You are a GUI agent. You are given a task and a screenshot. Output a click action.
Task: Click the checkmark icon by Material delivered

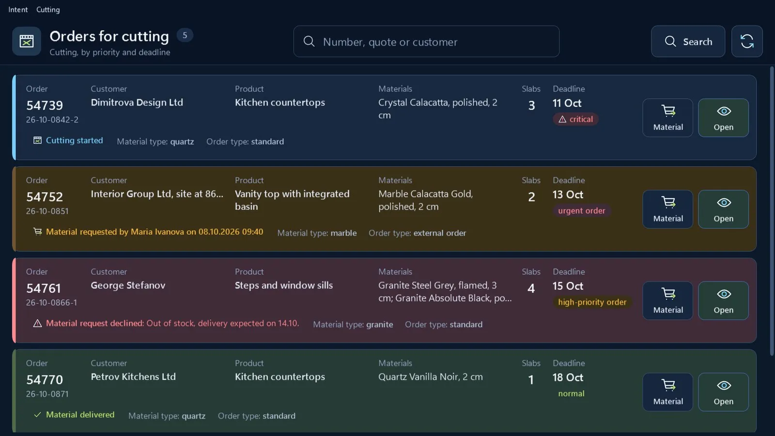[37, 415]
